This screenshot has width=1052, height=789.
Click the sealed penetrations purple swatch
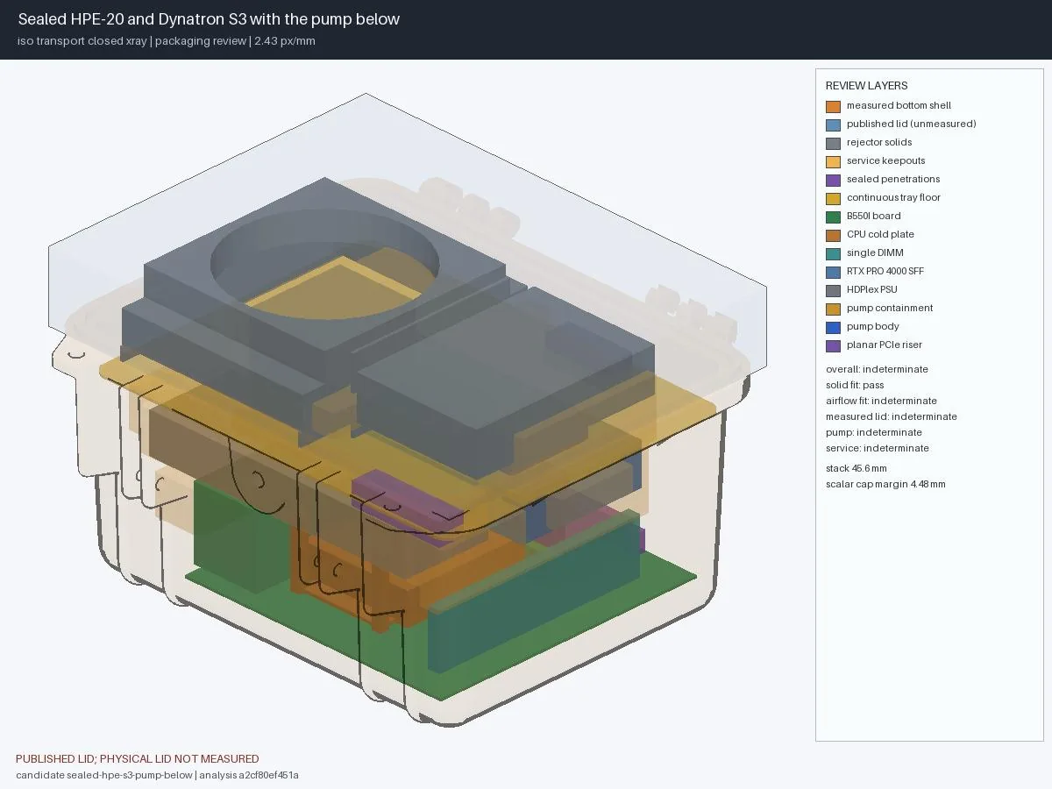(833, 180)
